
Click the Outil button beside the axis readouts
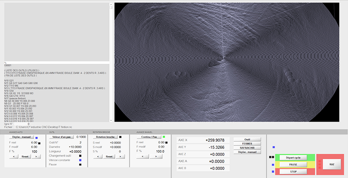[247, 139]
